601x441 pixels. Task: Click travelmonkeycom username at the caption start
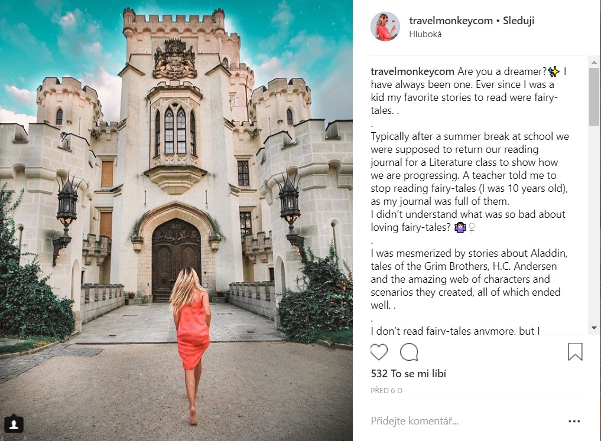[413, 71]
